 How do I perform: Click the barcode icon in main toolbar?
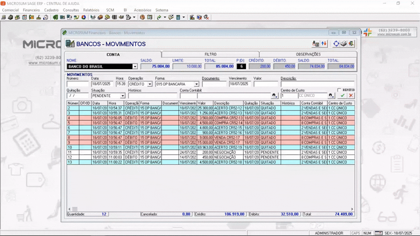point(114,17)
